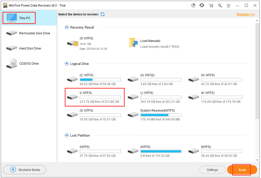Select the CD/DVD Drive icon
Image resolution: width=261 pixels, height=178 pixels.
tap(11, 63)
